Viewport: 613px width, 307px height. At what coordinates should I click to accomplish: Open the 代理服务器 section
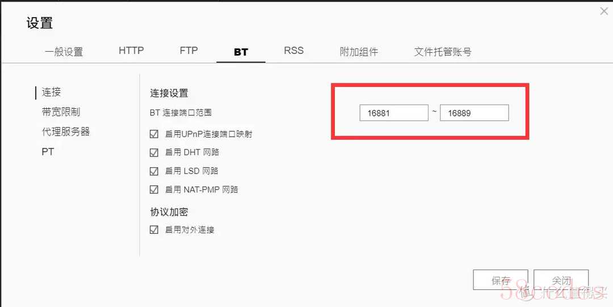pyautogui.click(x=66, y=132)
